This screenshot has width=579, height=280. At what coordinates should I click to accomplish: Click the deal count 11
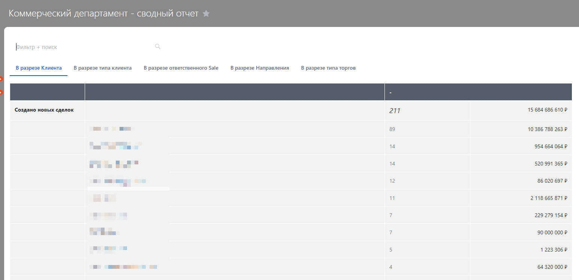click(x=392, y=198)
